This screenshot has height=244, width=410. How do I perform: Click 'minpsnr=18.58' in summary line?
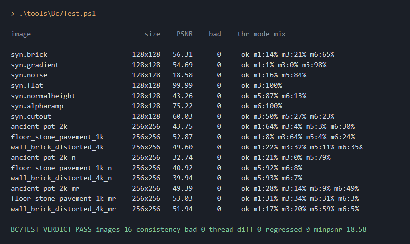340,230
